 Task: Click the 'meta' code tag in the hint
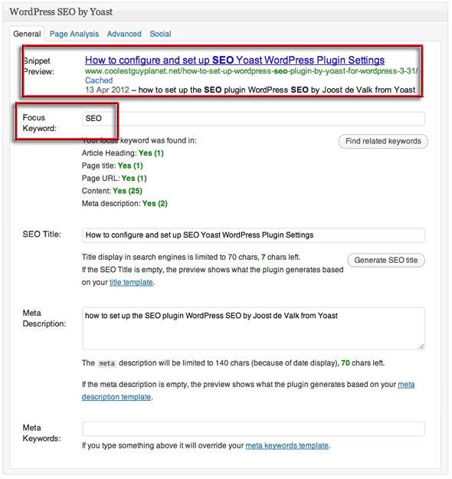point(106,363)
